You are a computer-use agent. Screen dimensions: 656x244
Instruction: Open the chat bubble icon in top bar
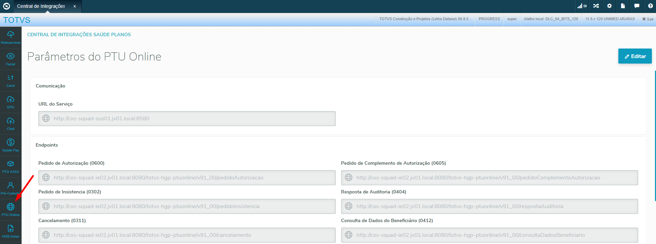(637, 6)
